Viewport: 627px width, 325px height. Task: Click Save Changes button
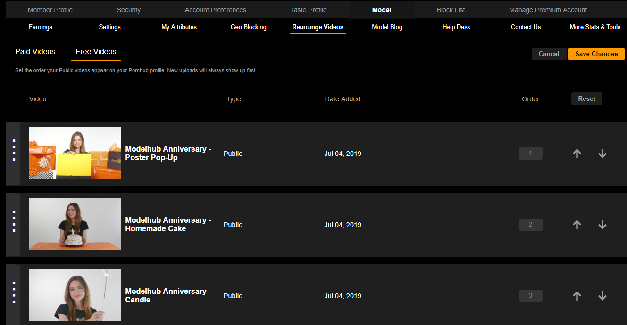tap(597, 54)
